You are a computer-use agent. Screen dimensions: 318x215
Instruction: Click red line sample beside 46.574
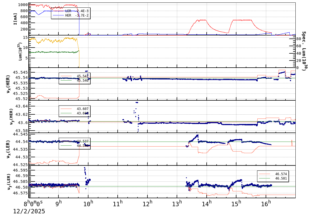(265, 174)
